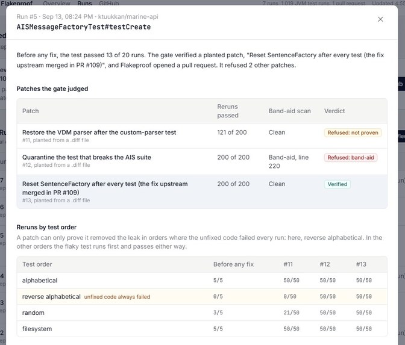Click the '121 of 200' reruns value
Image resolution: width=405 pixels, height=345 pixels.
(x=231, y=132)
